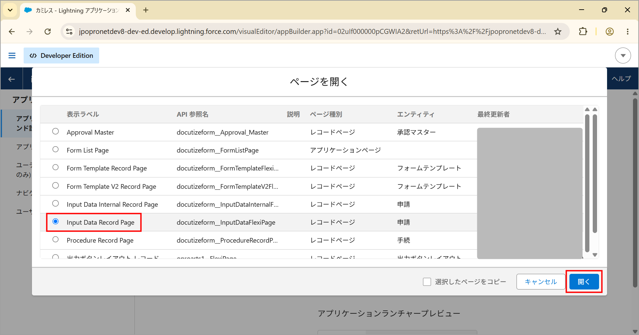The height and width of the screenshot is (335, 639).
Task: Open site information icon in address bar
Action: point(69,32)
